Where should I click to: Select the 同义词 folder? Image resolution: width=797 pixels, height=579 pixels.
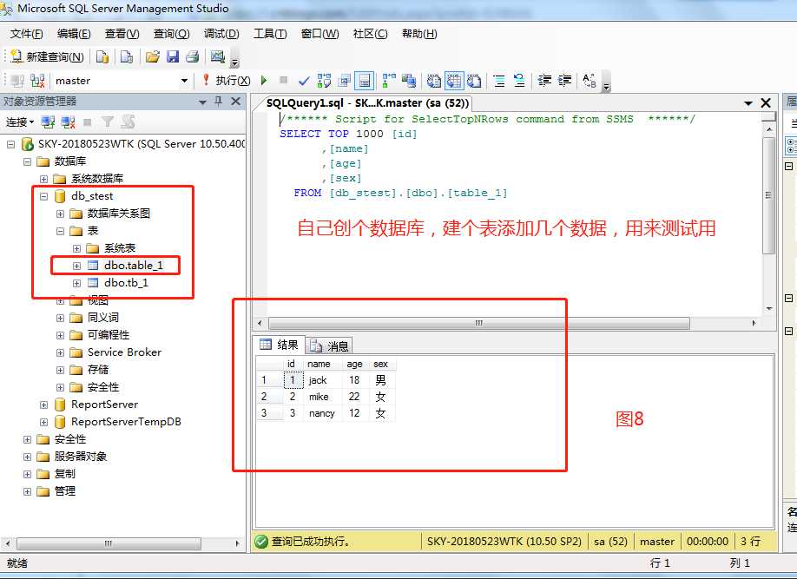pos(102,318)
